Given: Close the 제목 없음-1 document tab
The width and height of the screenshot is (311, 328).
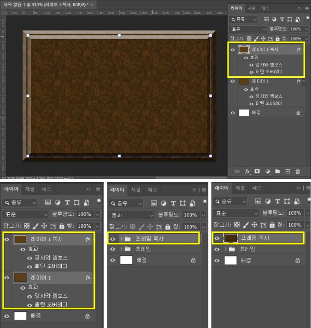Looking at the screenshot, I should pos(92,5).
